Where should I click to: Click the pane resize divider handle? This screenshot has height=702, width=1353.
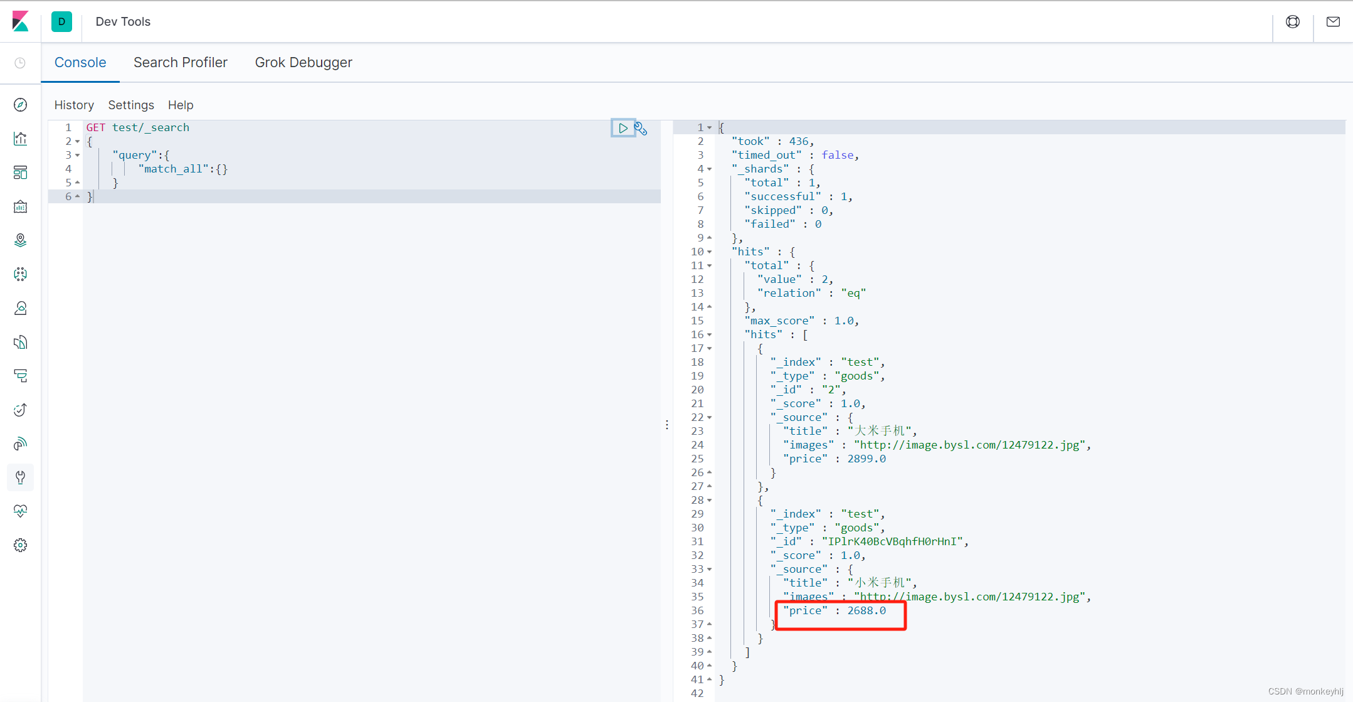tap(667, 425)
